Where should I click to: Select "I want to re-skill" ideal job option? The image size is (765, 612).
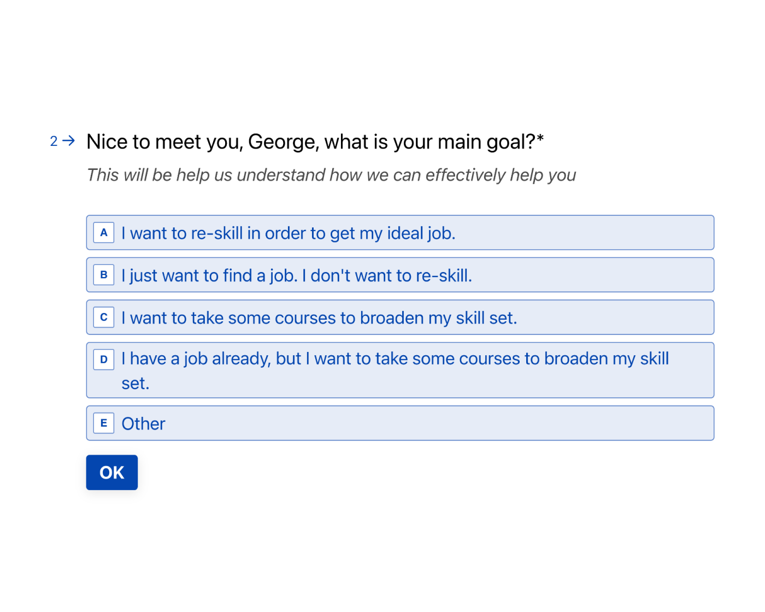coord(288,233)
